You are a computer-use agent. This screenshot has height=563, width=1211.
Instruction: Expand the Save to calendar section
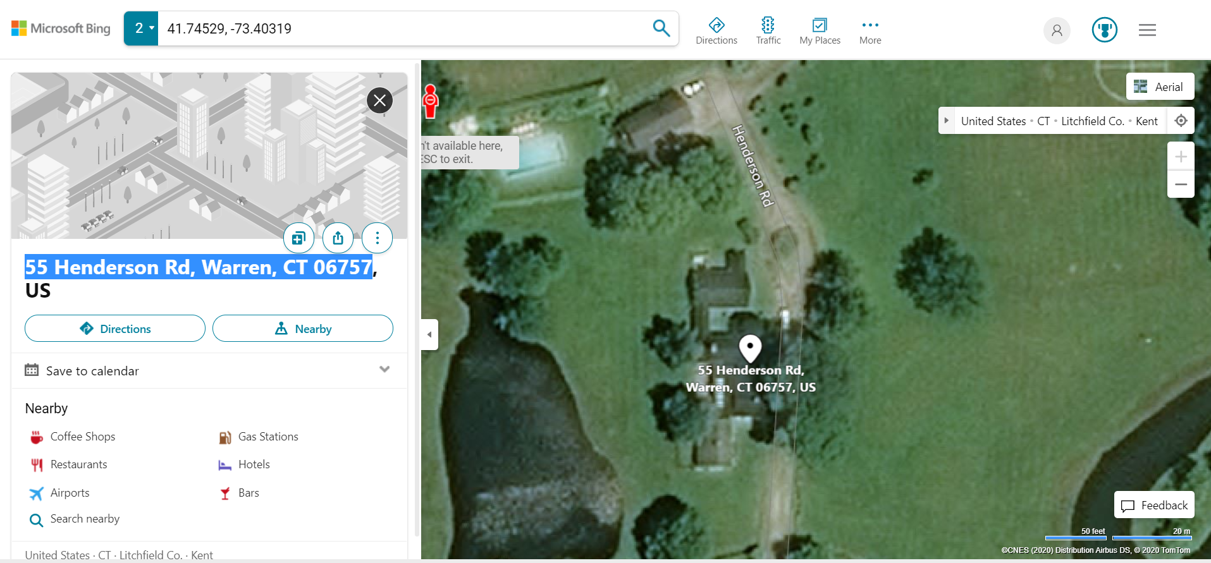pyautogui.click(x=384, y=370)
